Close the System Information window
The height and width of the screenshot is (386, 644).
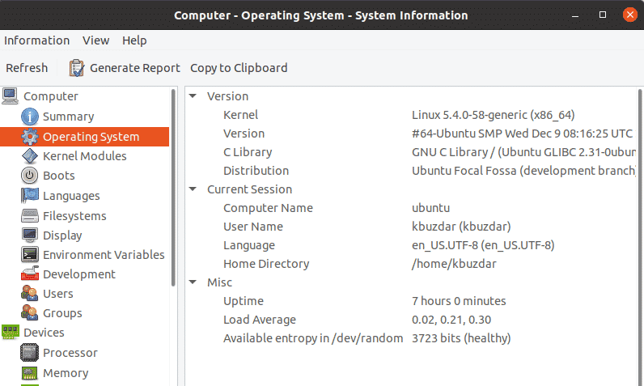pos(629,15)
